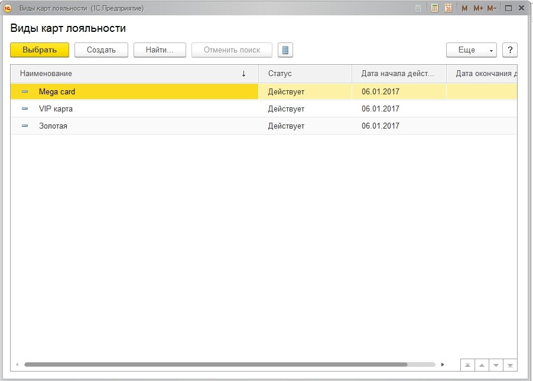This screenshot has width=533, height=381.
Task: Toggle list view mode icon next to Отменить поиск
Action: coord(285,50)
